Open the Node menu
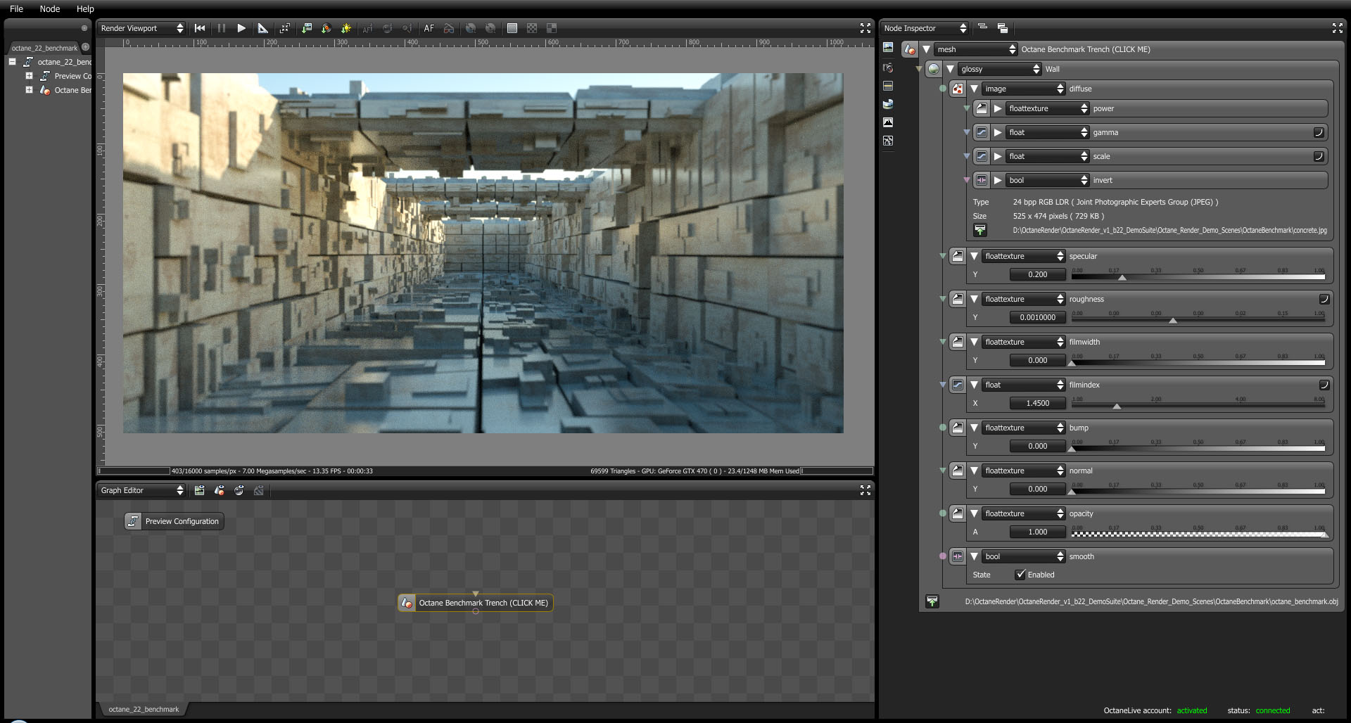 point(49,8)
